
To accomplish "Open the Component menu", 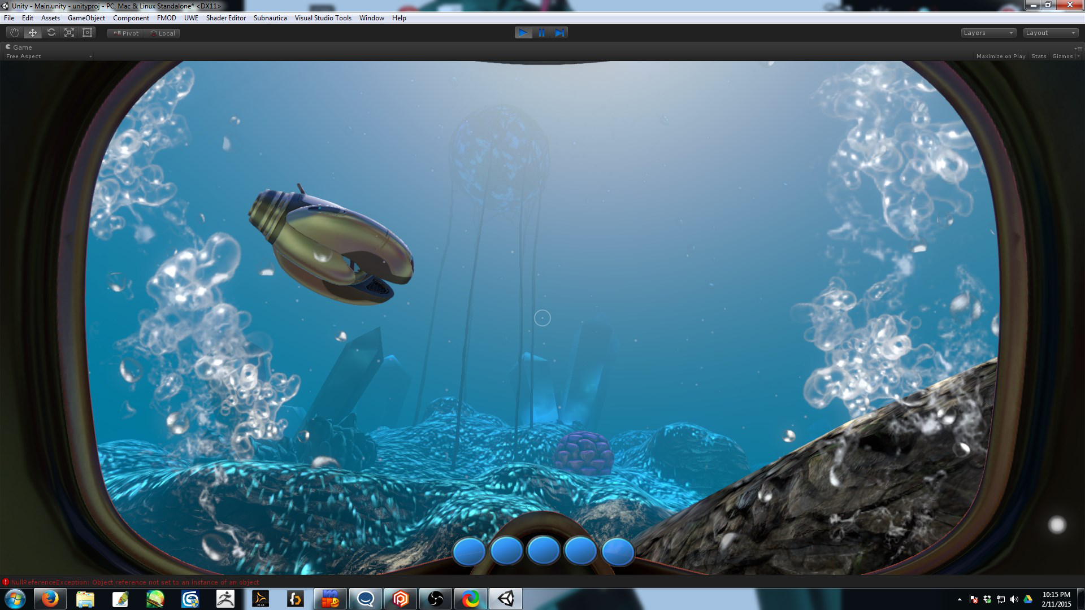I will [x=131, y=18].
